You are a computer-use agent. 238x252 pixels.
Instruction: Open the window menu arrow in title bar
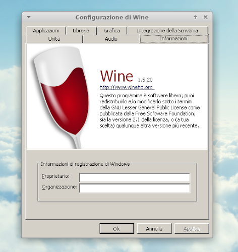[x=29, y=17]
